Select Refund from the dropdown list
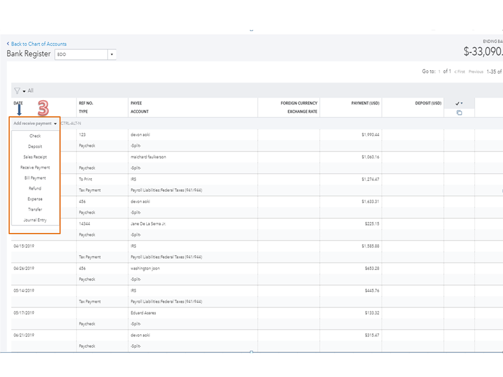503x377 pixels. tap(35, 189)
